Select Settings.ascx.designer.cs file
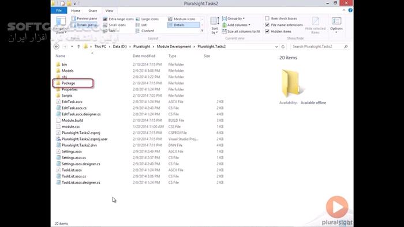This screenshot has width=404, height=227. coord(81,164)
